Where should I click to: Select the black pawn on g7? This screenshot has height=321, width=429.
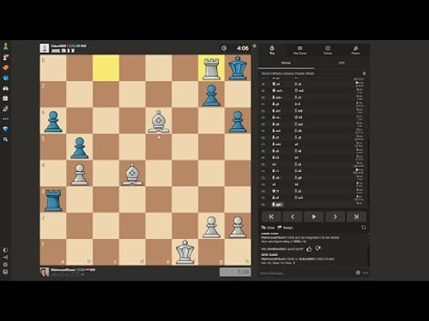211,94
